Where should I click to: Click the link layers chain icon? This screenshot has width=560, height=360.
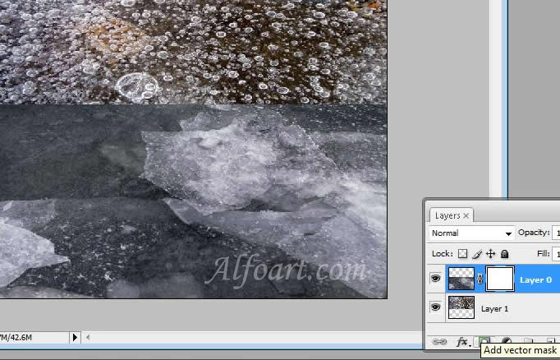click(439, 341)
